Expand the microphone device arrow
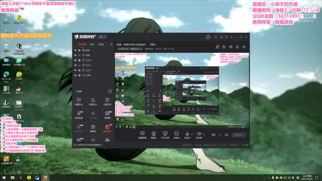The width and height of the screenshot is (322, 181). tap(192, 134)
